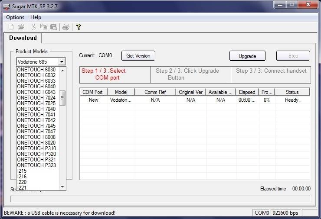Select ONETOUCH P310 from the list
Image resolution: width=321 pixels, height=219 pixels.
38,148
